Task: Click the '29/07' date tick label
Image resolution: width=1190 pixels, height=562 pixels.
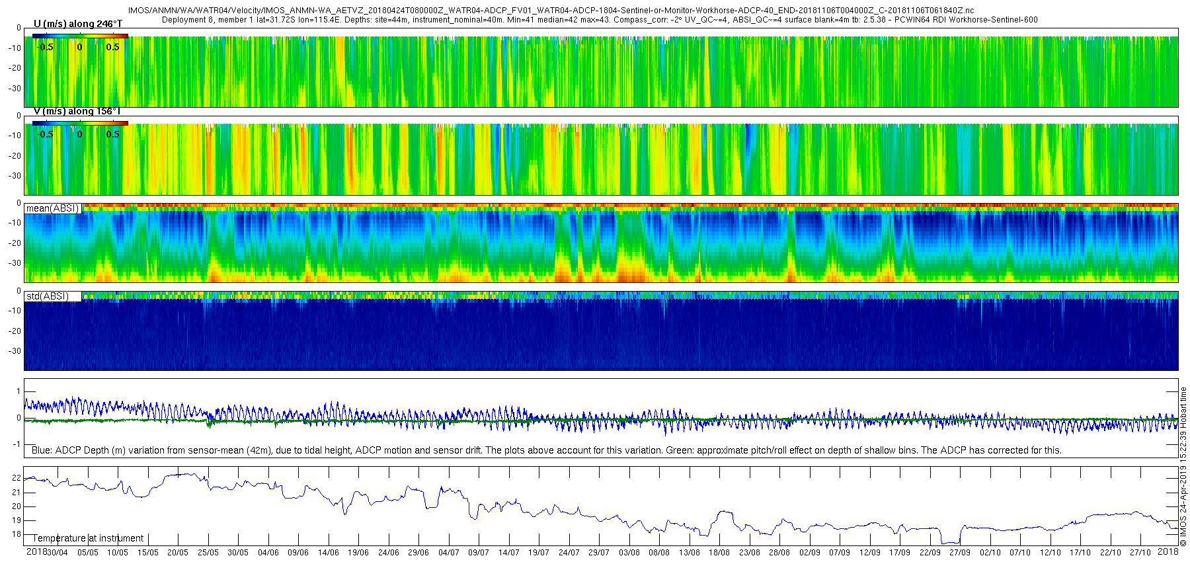Action: click(599, 553)
